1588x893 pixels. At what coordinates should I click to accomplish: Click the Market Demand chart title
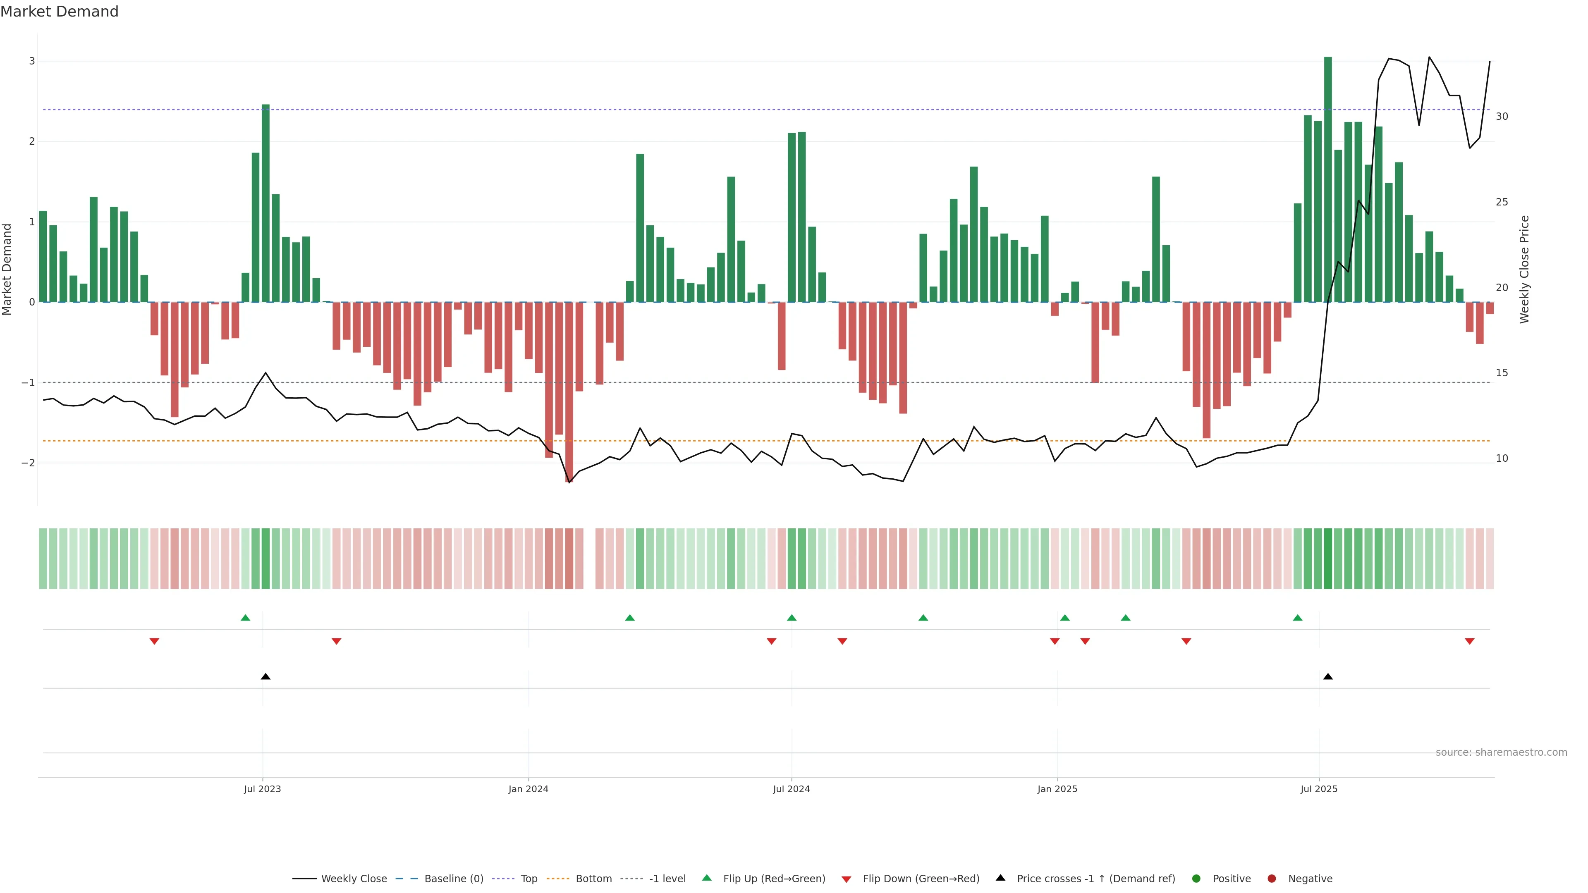pos(59,12)
